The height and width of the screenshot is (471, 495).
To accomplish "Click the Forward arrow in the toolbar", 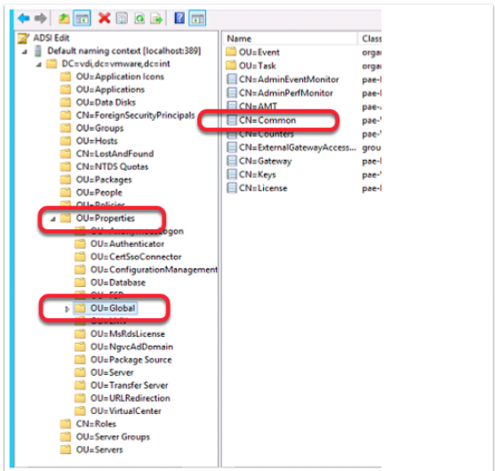I will click(40, 19).
